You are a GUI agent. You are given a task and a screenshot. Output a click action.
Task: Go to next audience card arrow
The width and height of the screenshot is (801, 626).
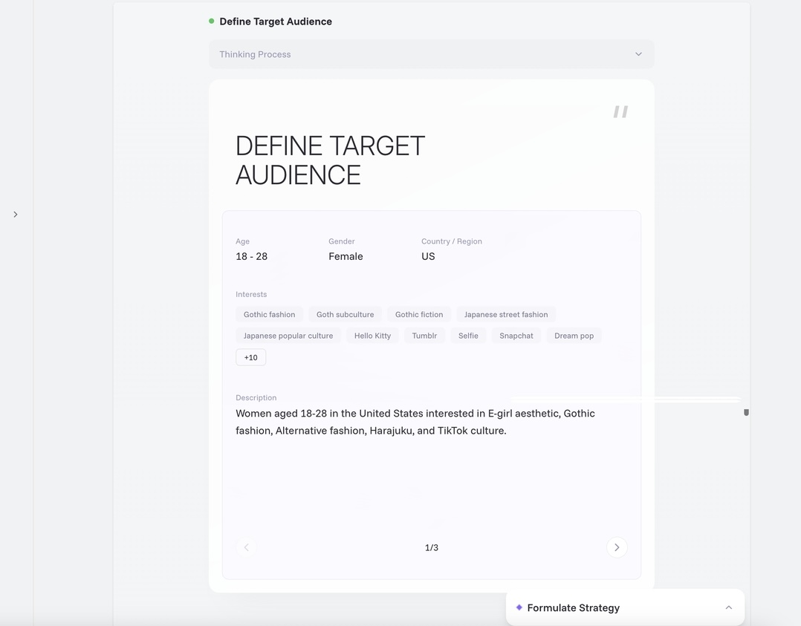click(x=617, y=547)
